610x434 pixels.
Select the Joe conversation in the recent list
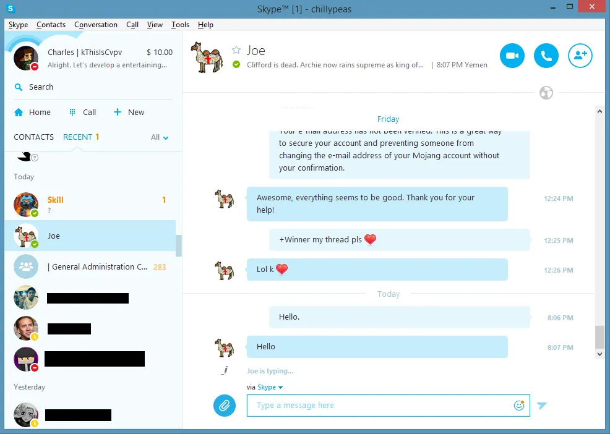[90, 236]
